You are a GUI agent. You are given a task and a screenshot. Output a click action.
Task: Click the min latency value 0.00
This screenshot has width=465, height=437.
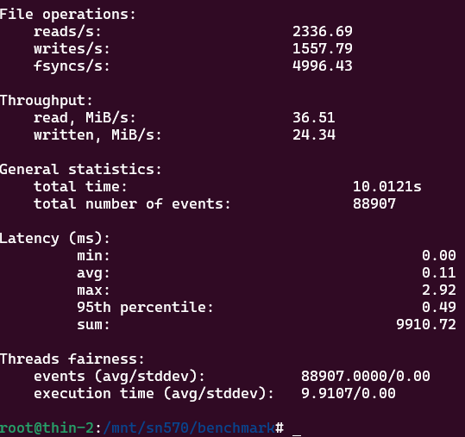click(439, 255)
